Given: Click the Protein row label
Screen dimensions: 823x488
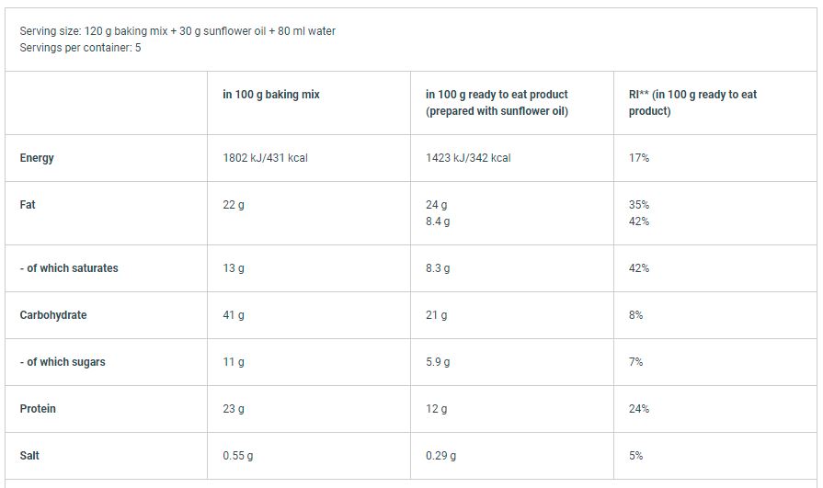Looking at the screenshot, I should click(x=38, y=409).
